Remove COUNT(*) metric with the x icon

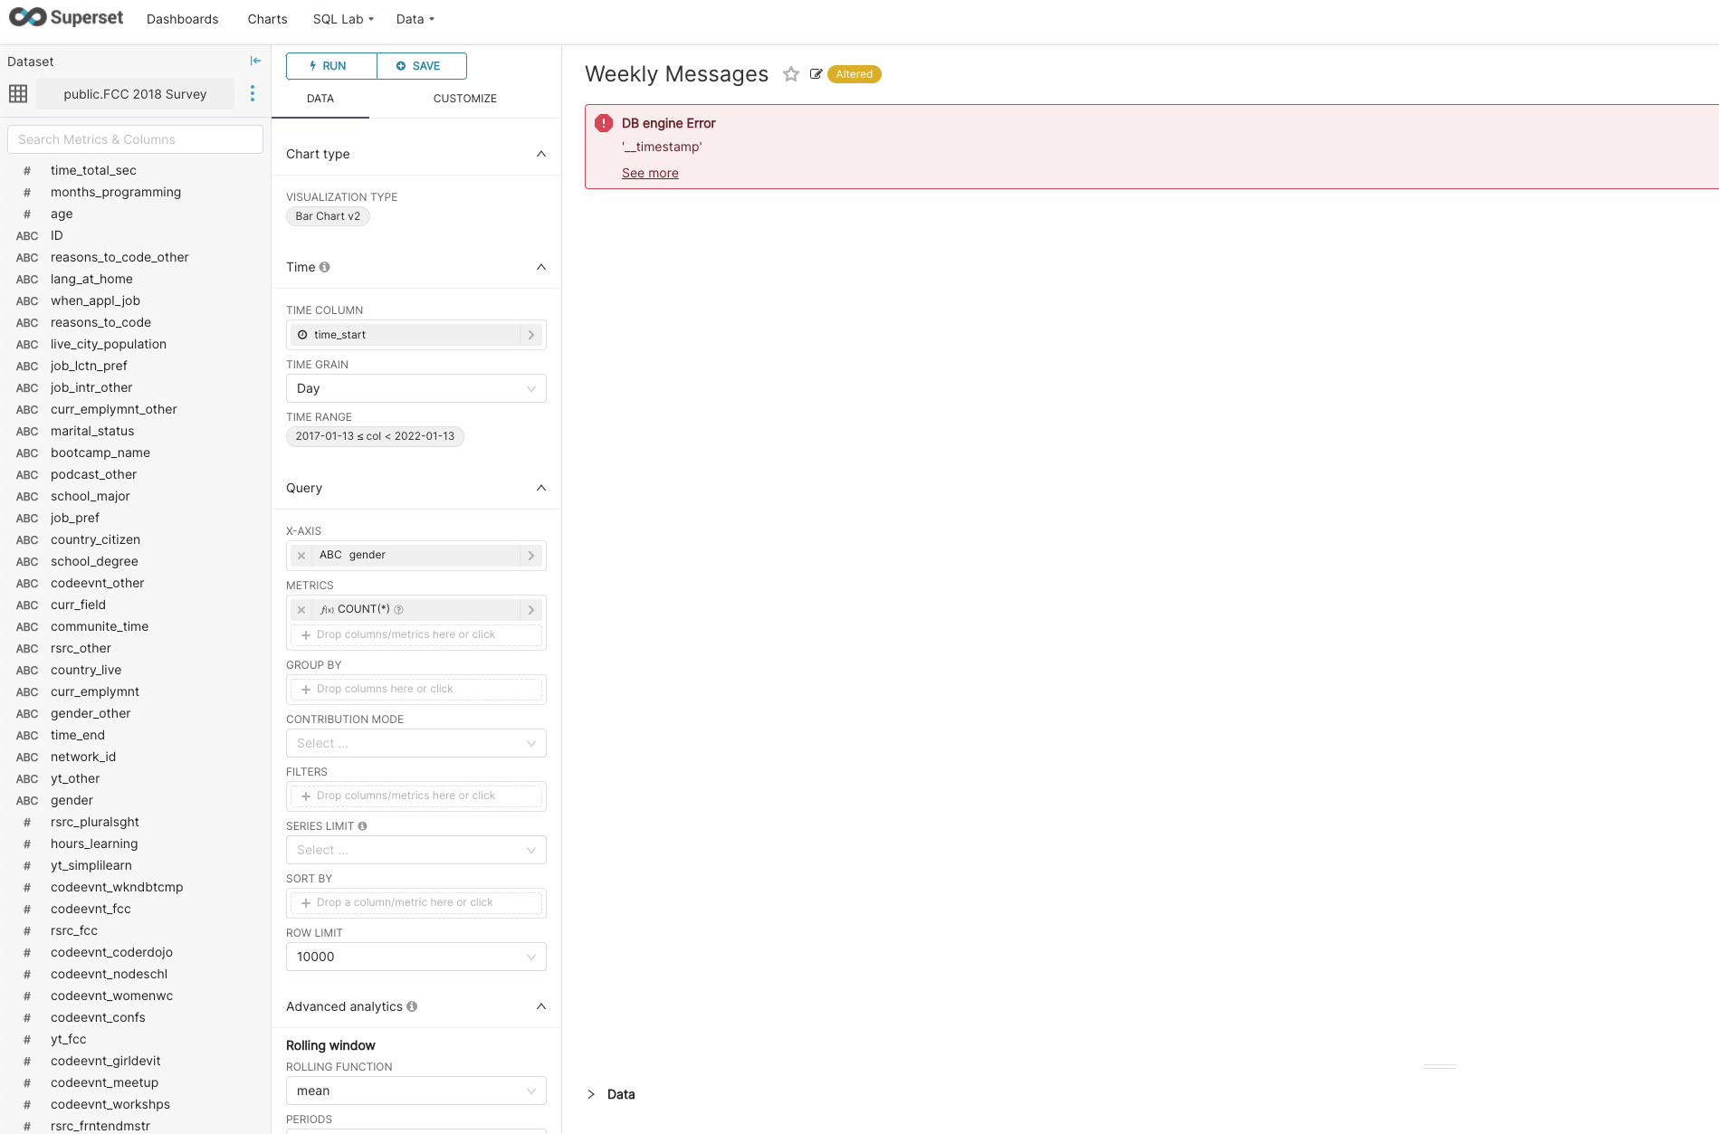click(x=301, y=610)
